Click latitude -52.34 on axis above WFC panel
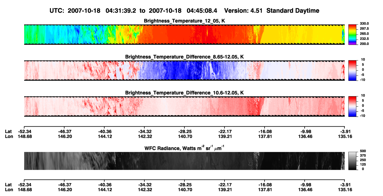 (24, 131)
